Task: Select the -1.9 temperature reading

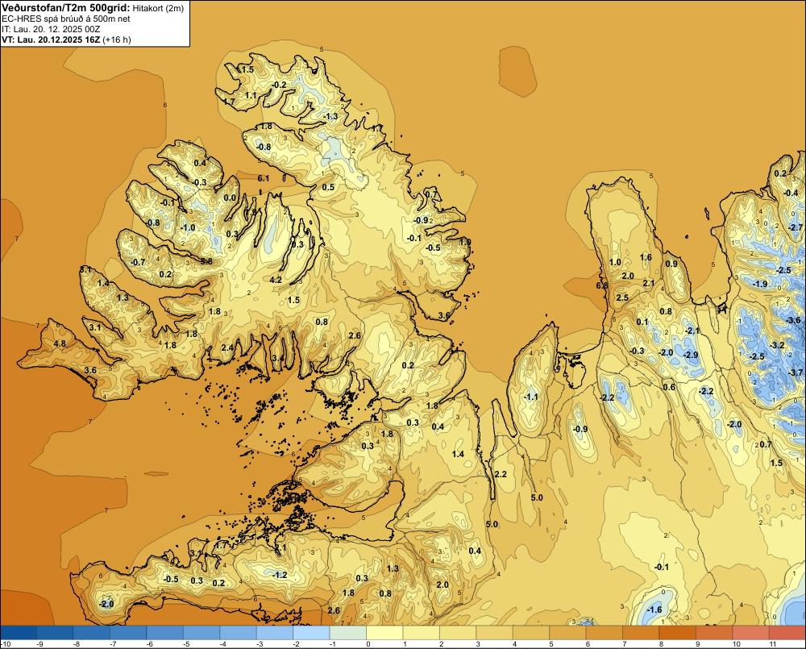Action: pyautogui.click(x=760, y=285)
